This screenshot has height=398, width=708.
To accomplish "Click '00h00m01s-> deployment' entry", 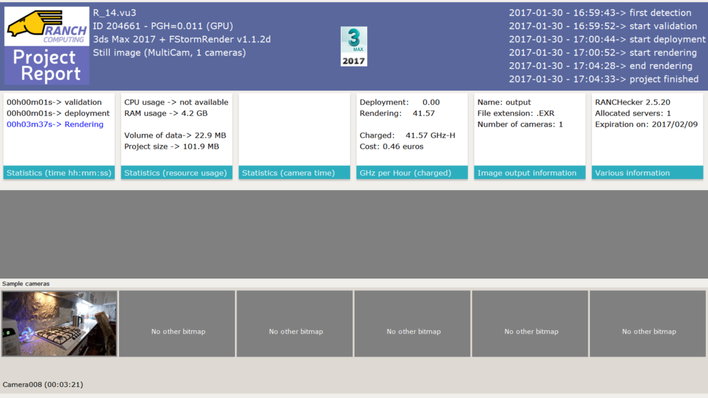I will click(x=58, y=113).
